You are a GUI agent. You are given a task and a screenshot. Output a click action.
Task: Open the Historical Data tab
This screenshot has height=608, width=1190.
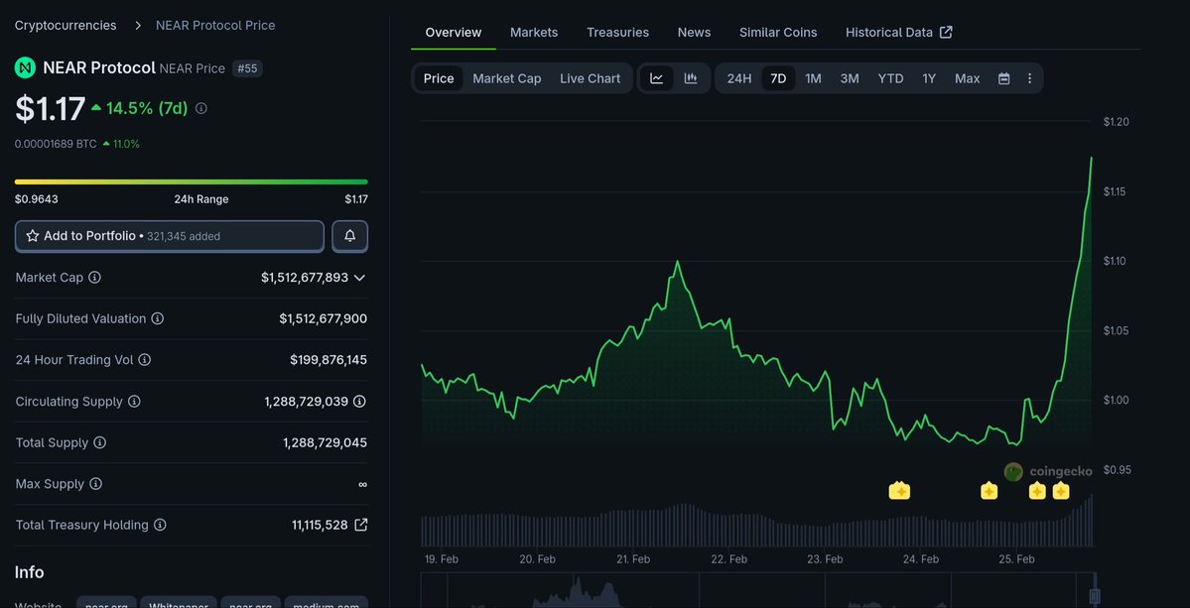click(898, 32)
